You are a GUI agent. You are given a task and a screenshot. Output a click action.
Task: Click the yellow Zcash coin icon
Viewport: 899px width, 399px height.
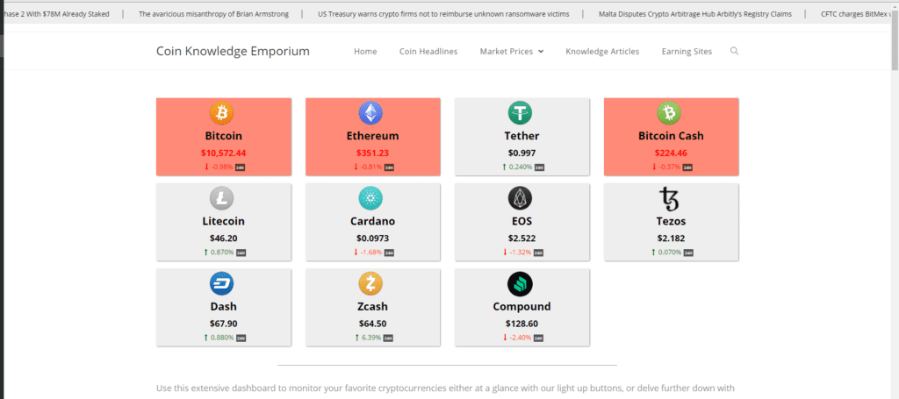(370, 283)
